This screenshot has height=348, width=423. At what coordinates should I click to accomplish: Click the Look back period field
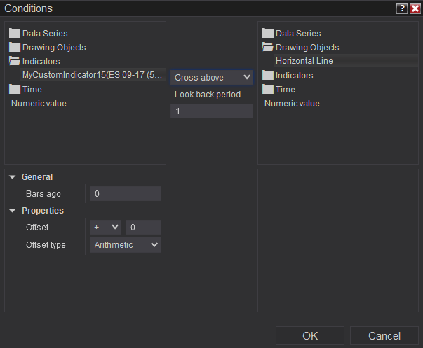pyautogui.click(x=211, y=111)
